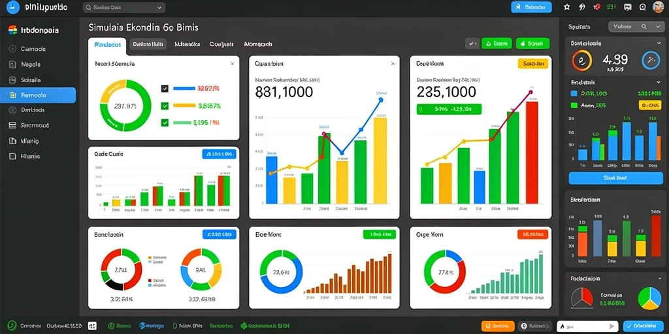Expand the checkmark dropdown left of green buttons
Screen dimensions: 669x334
tap(472, 44)
